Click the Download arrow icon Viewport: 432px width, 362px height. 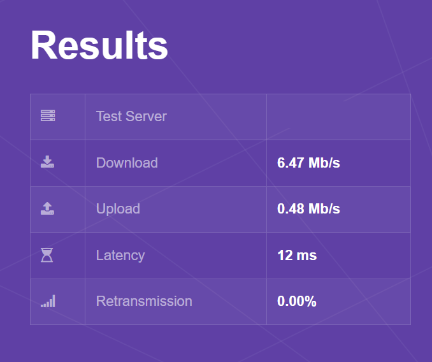point(47,162)
